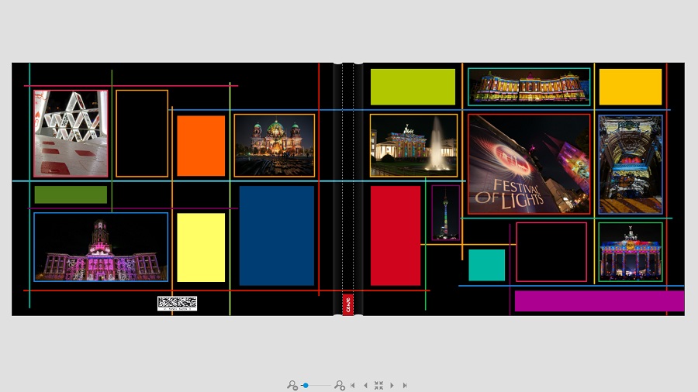The height and width of the screenshot is (392, 698).
Task: Jump to the last page
Action: (404, 385)
